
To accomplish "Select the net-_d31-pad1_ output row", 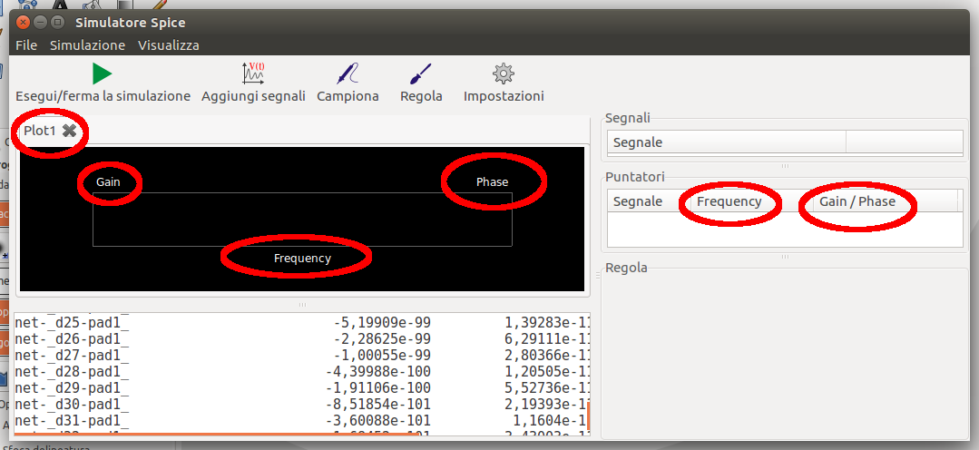I will (301, 420).
